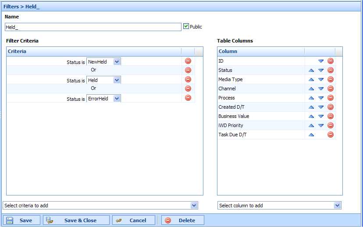Move Business Value column up
The image size is (363, 227).
tap(311, 117)
